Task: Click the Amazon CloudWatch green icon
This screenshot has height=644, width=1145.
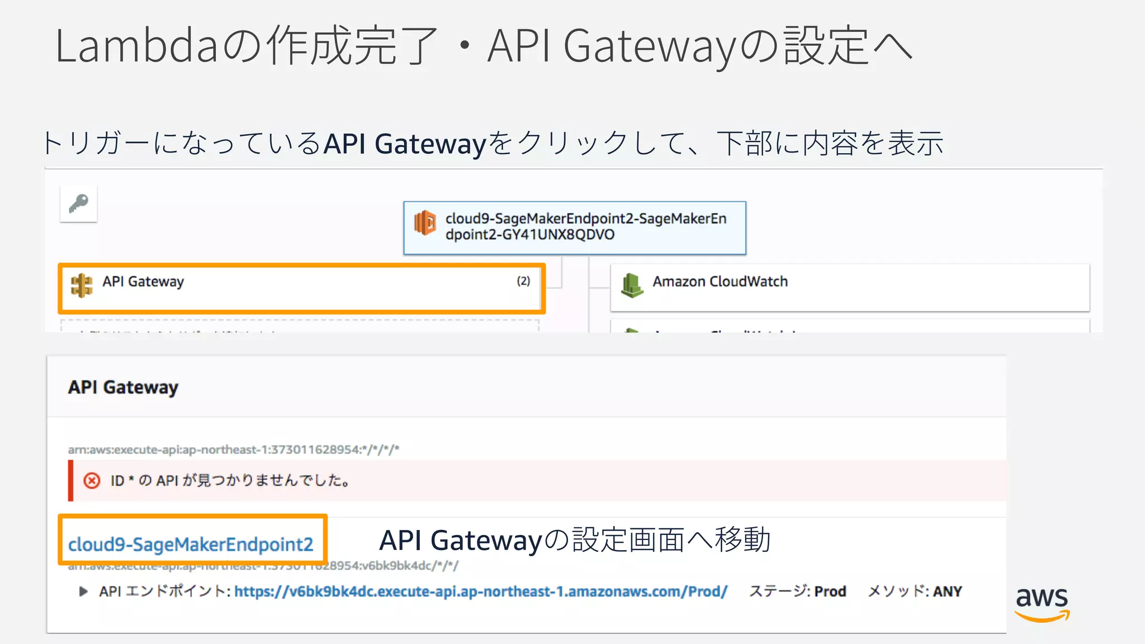Action: click(x=632, y=285)
